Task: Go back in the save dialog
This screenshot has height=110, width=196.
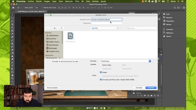Action: pyautogui.click(x=47, y=28)
